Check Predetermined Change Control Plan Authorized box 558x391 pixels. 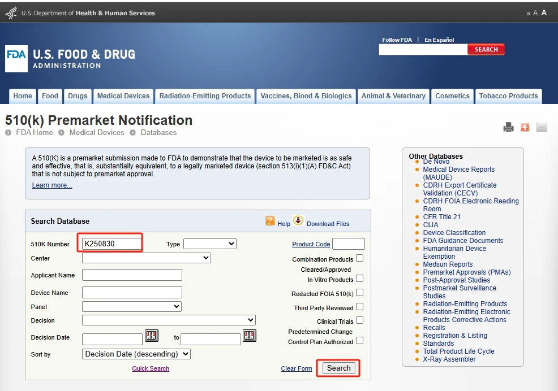[x=360, y=341]
